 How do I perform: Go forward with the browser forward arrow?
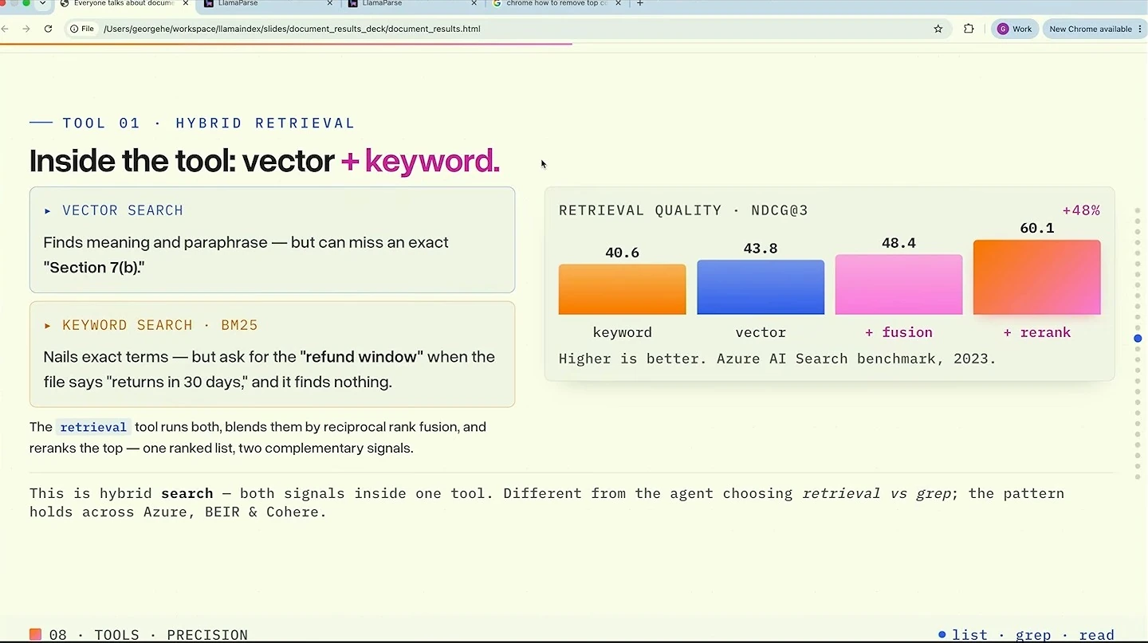26,29
